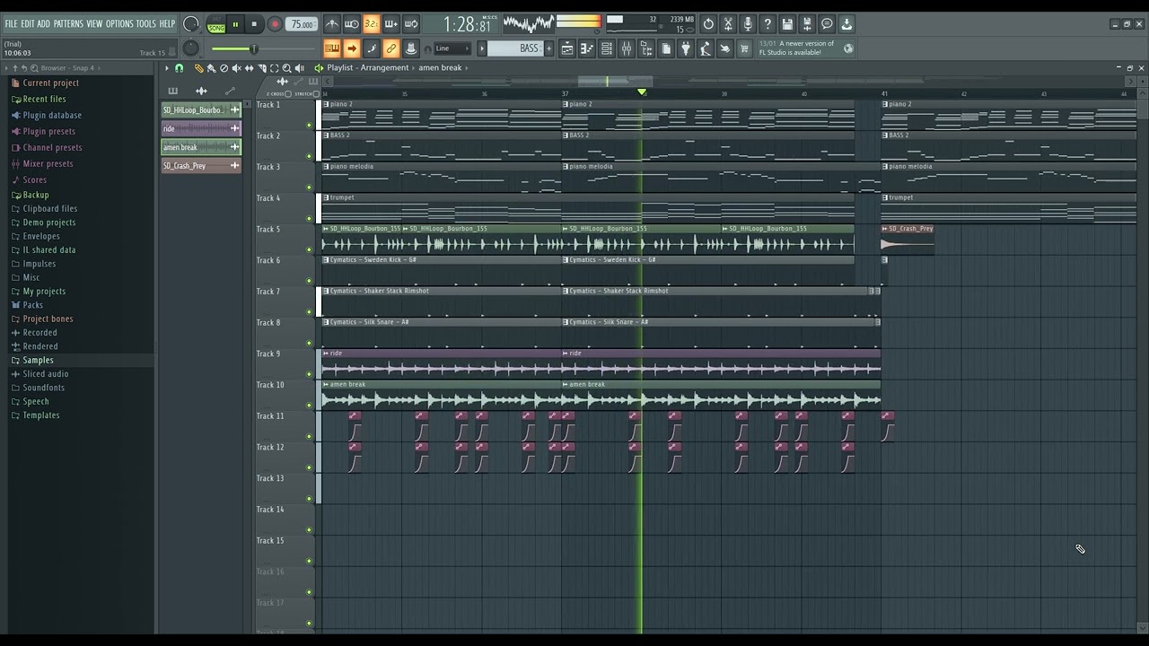This screenshot has height=646, width=1149.
Task: Enable the countdown before recording icon
Action: [x=372, y=24]
